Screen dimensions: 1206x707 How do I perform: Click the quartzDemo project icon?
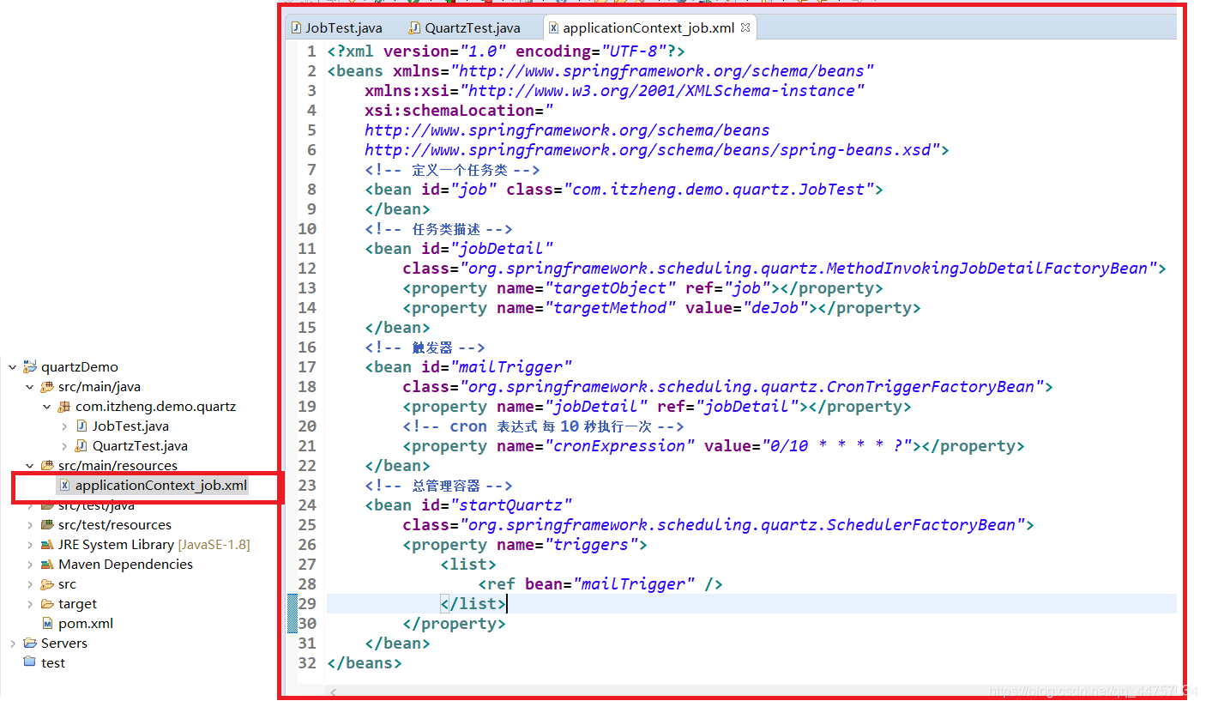tap(30, 367)
